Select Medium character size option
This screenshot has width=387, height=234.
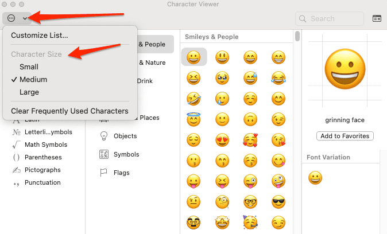pyautogui.click(x=33, y=79)
